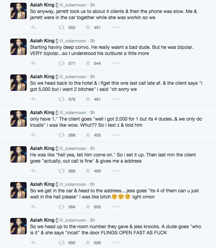Open more actions for the last tweet

(116, 243)
